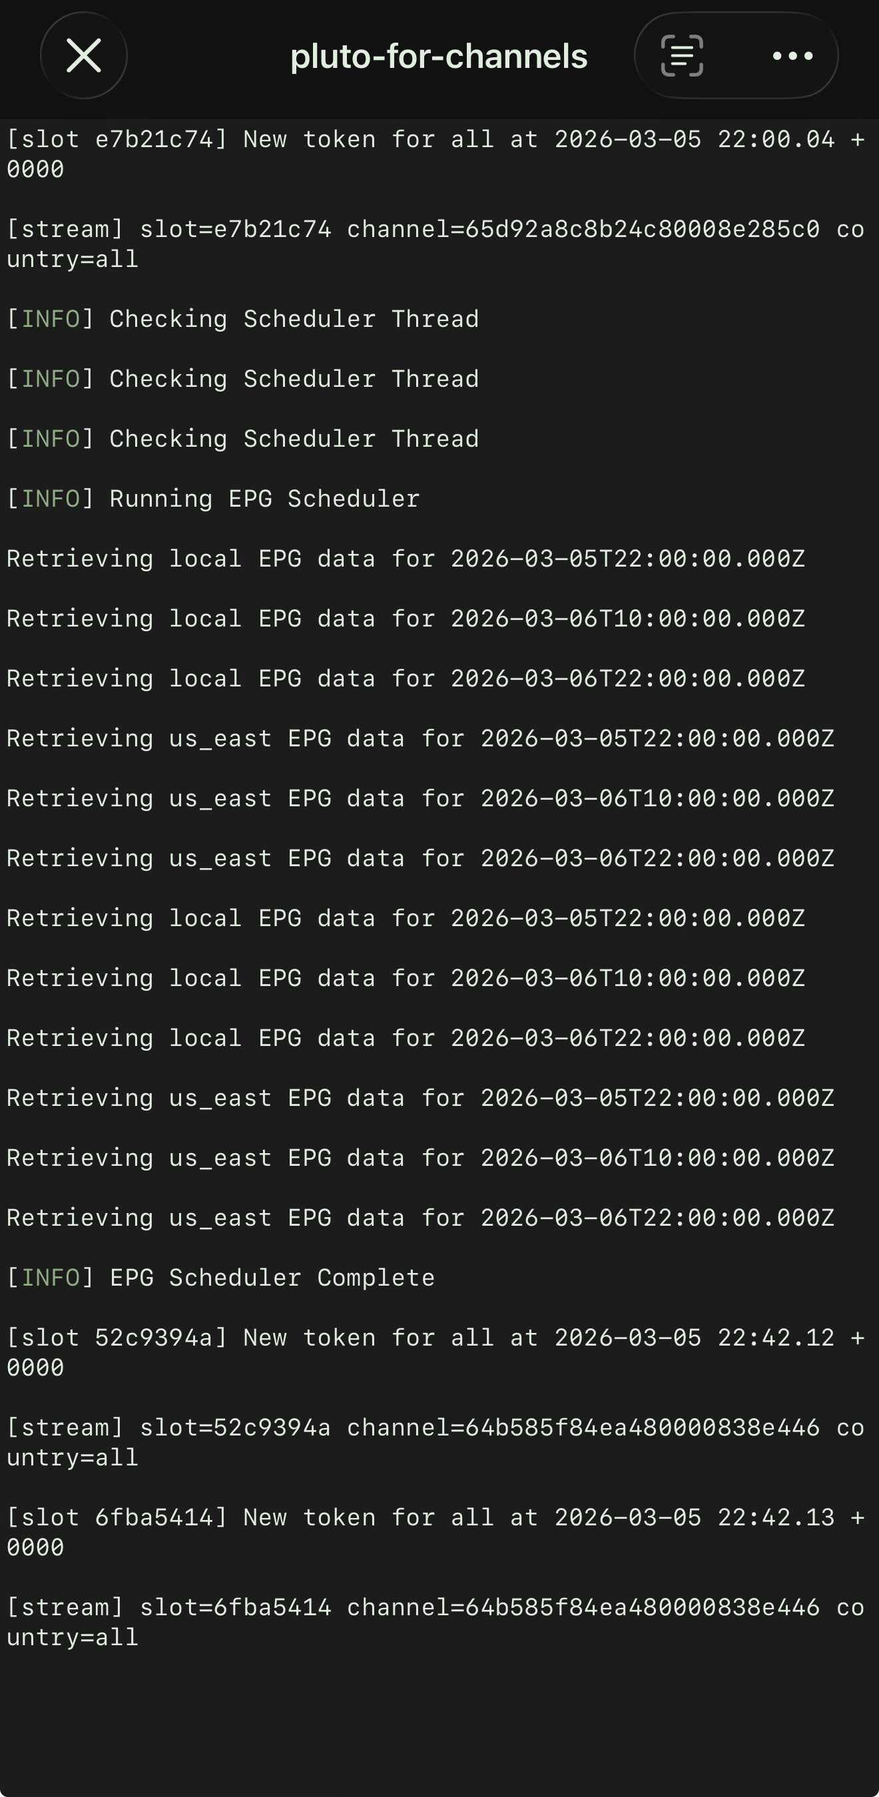
Task: Select the stream slot=e7b21c74 log line
Action: (x=436, y=244)
